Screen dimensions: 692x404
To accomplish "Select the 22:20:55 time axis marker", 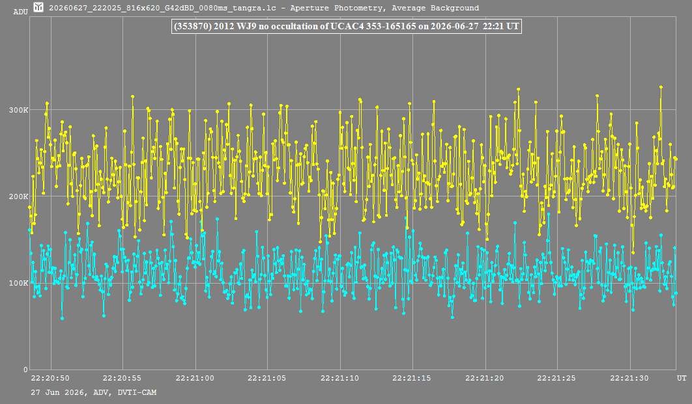I will click(123, 378).
